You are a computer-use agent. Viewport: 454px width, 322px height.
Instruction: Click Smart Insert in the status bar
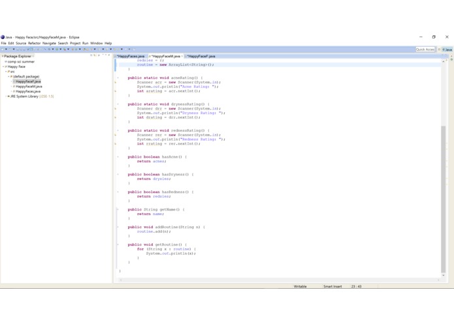point(332,287)
